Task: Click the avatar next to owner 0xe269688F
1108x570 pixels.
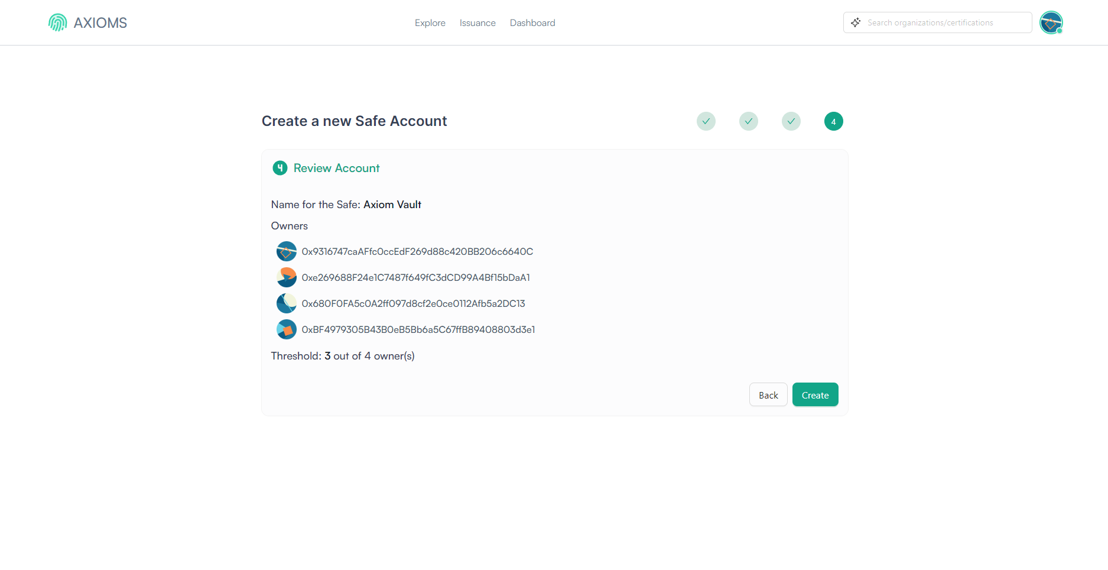Action: click(x=286, y=277)
